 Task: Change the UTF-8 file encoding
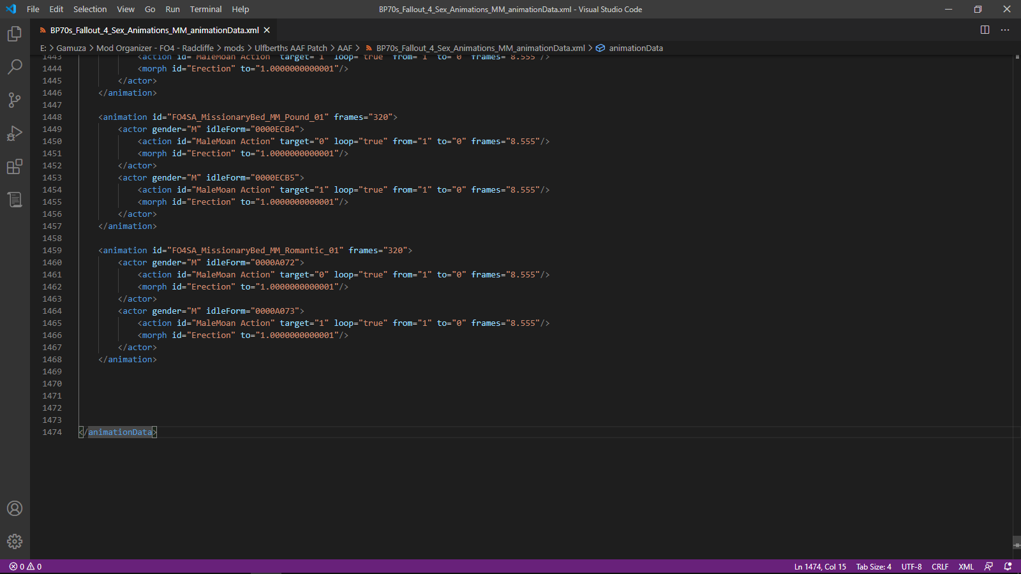(x=911, y=566)
